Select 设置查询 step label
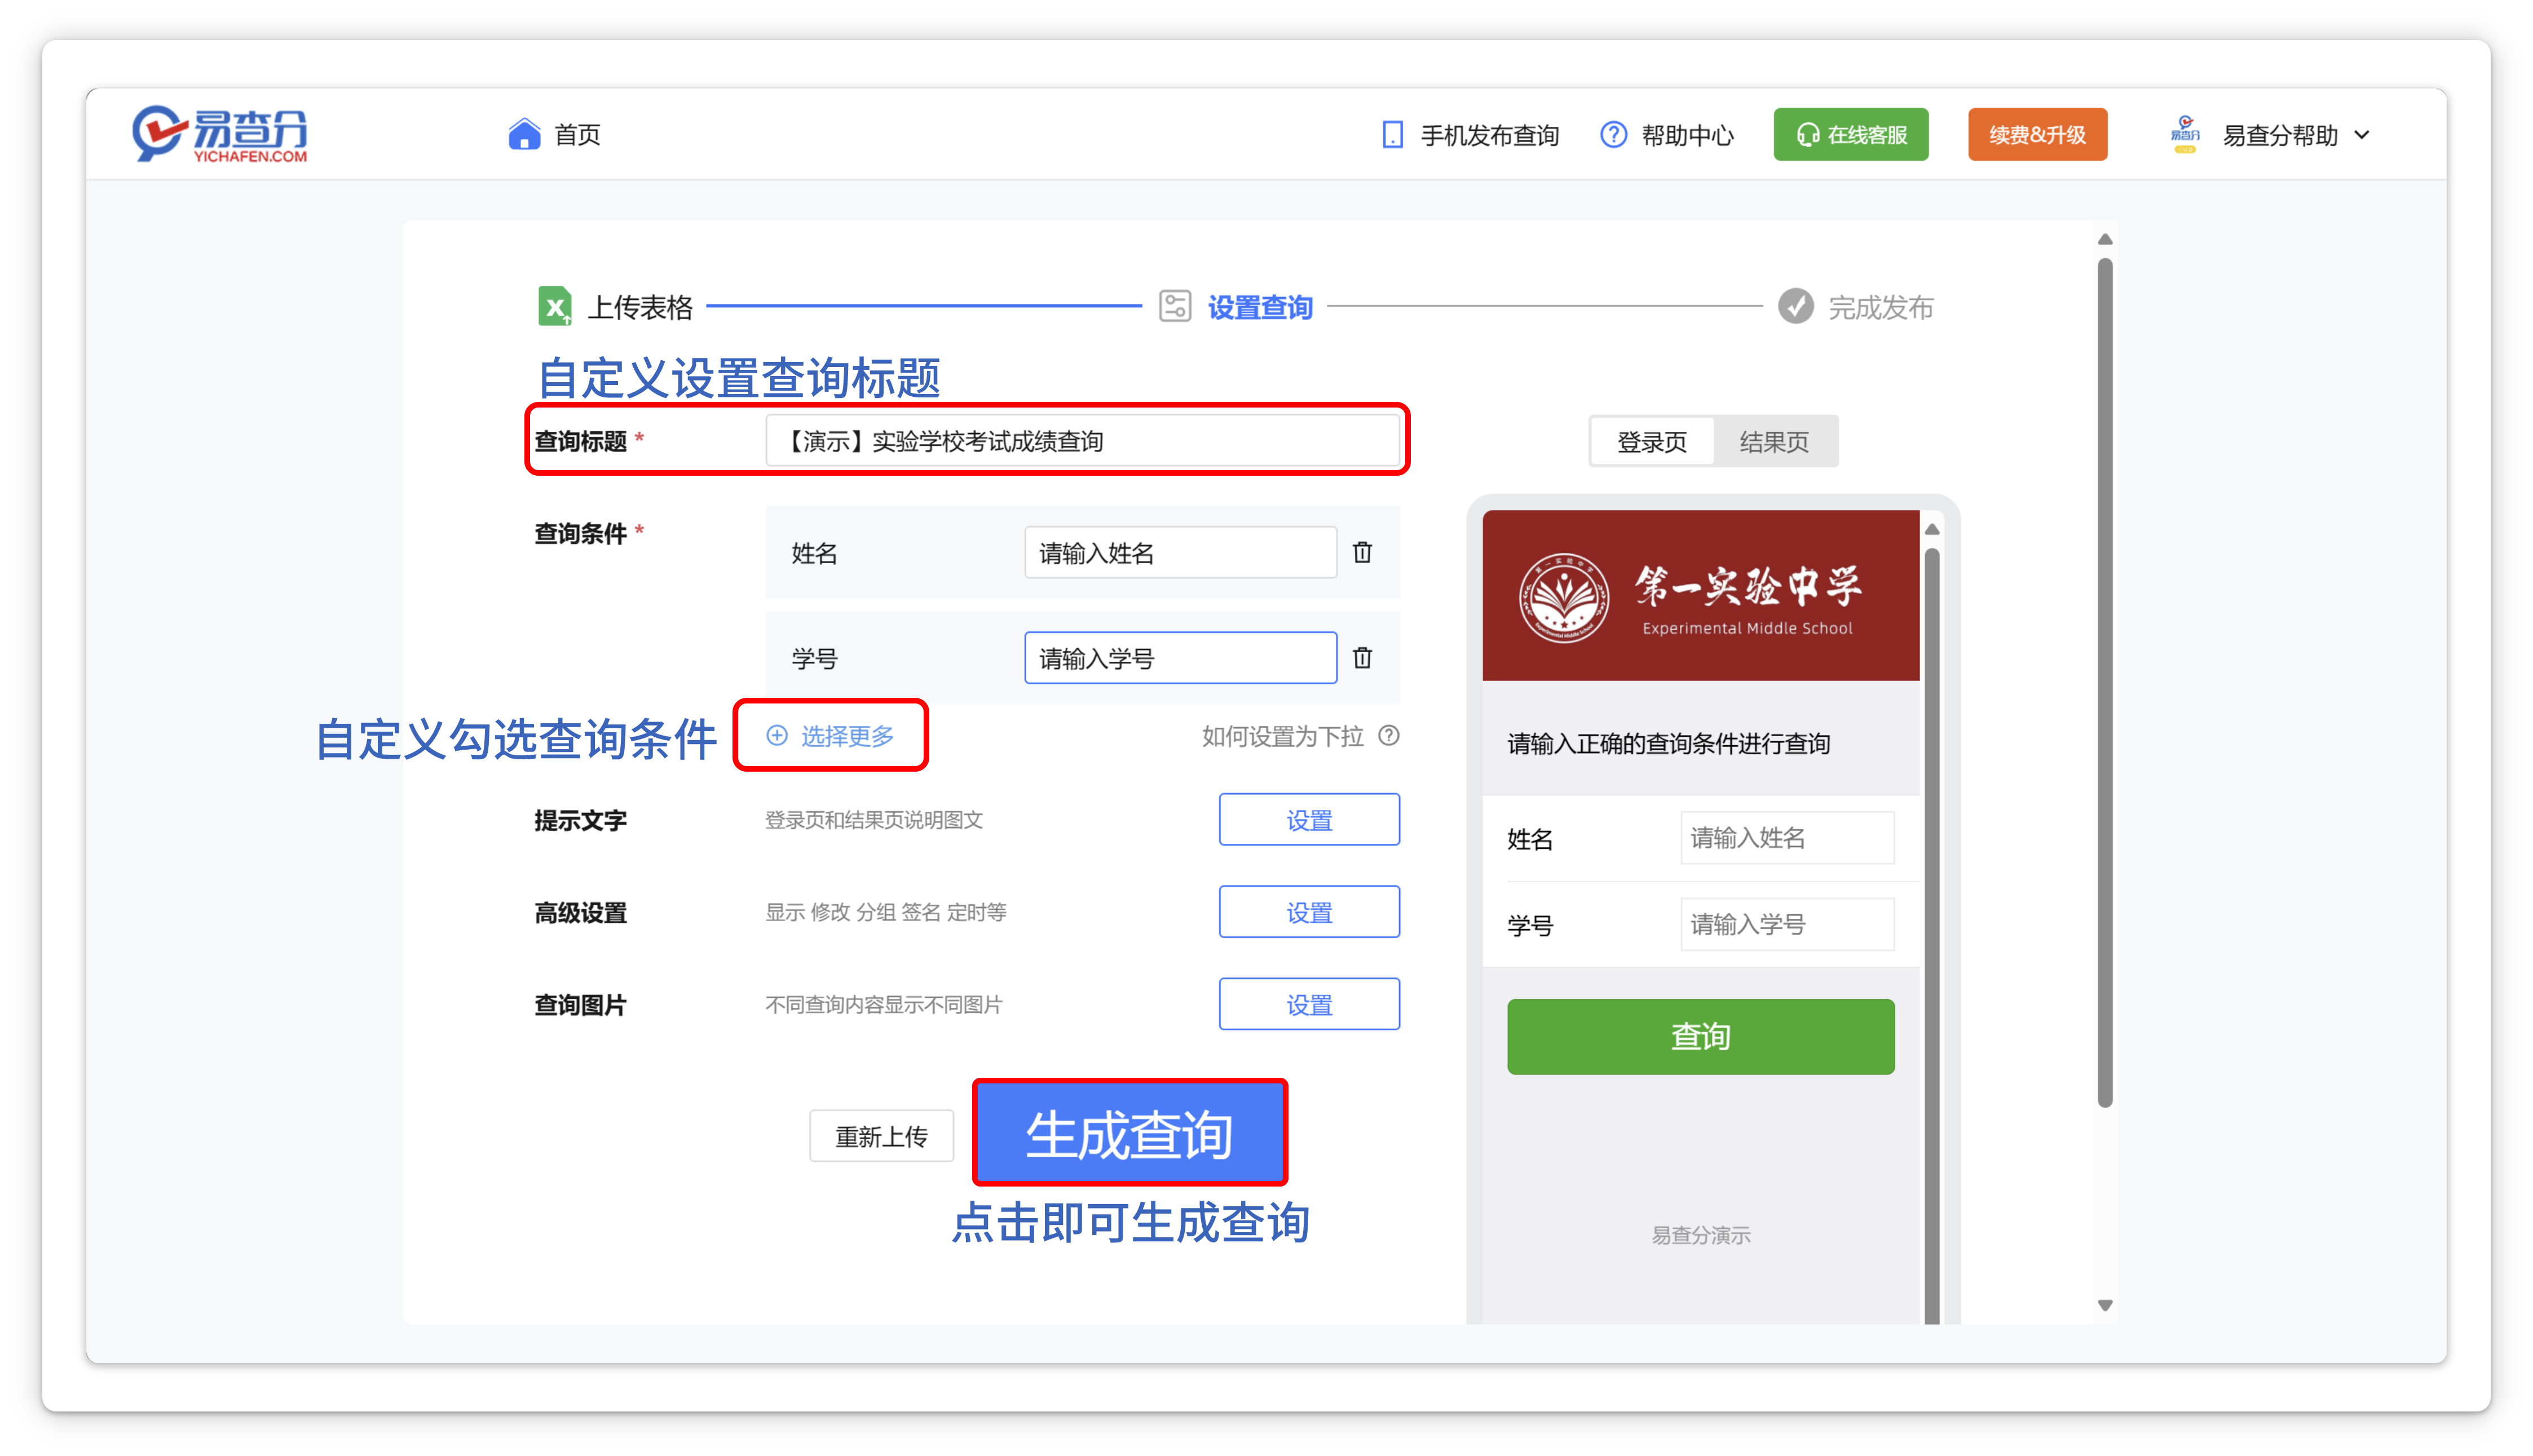Image resolution: width=2533 pixels, height=1456 pixels. (1260, 307)
